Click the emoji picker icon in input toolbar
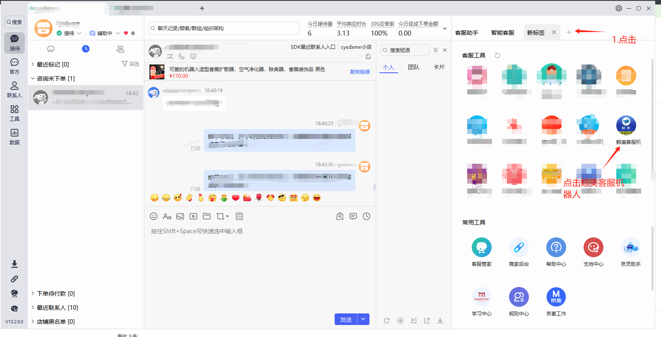661x337 pixels. coord(154,216)
